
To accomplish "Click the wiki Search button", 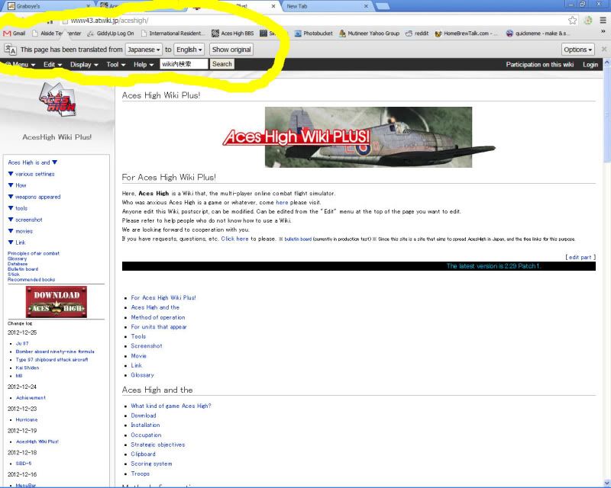I will [222, 64].
